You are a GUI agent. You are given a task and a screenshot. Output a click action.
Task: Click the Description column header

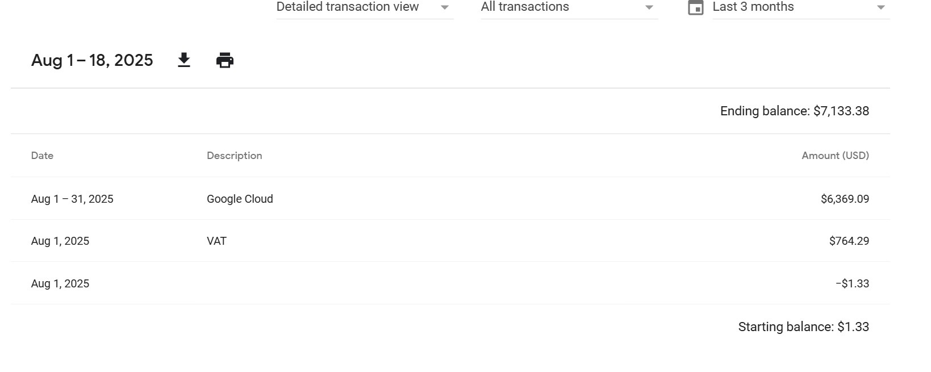tap(234, 156)
